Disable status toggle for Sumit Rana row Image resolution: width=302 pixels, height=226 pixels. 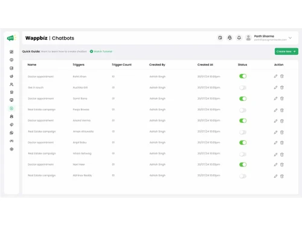tap(243, 99)
